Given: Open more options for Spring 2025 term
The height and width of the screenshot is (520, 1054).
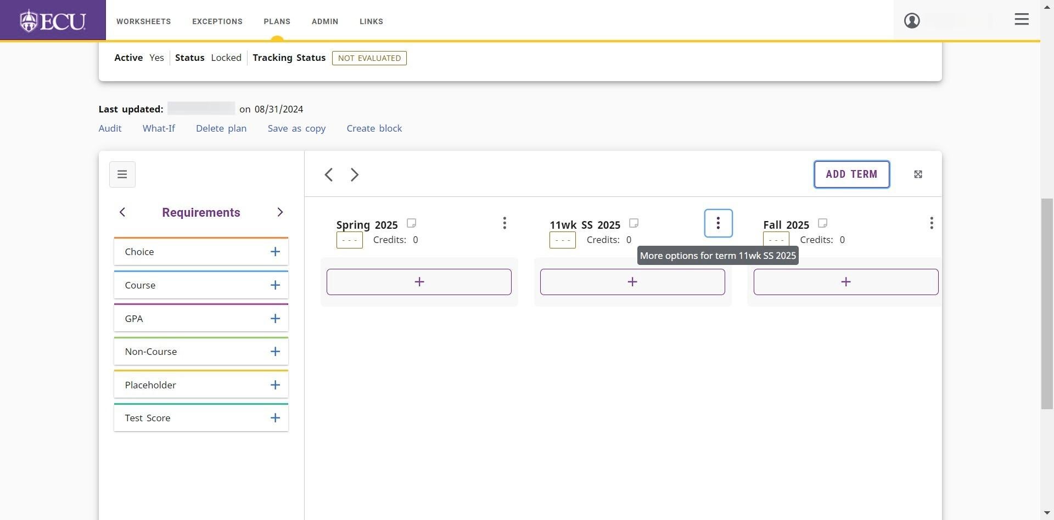Looking at the screenshot, I should coord(504,223).
